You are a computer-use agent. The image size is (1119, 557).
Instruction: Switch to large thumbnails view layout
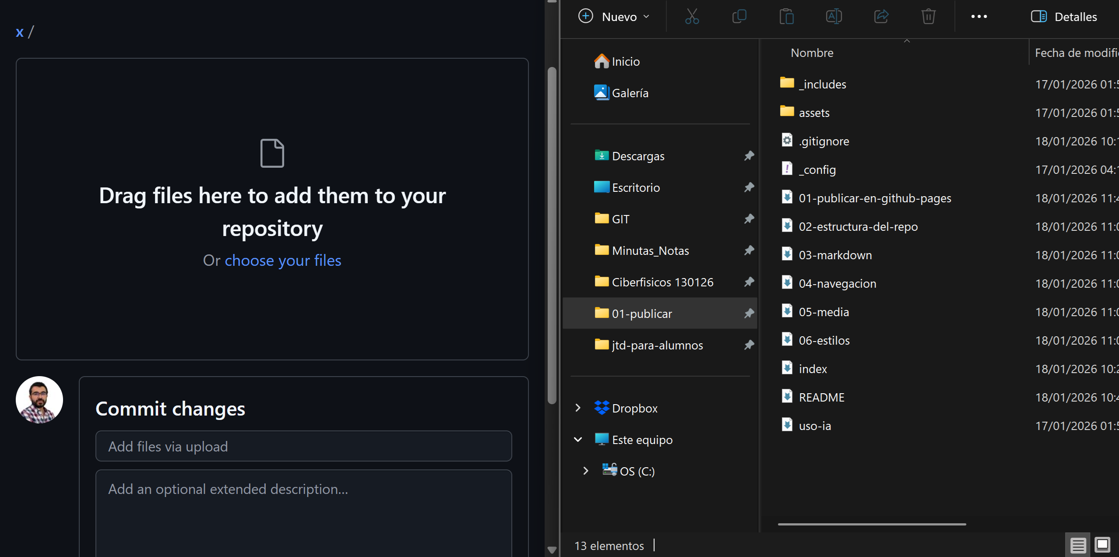(1102, 545)
